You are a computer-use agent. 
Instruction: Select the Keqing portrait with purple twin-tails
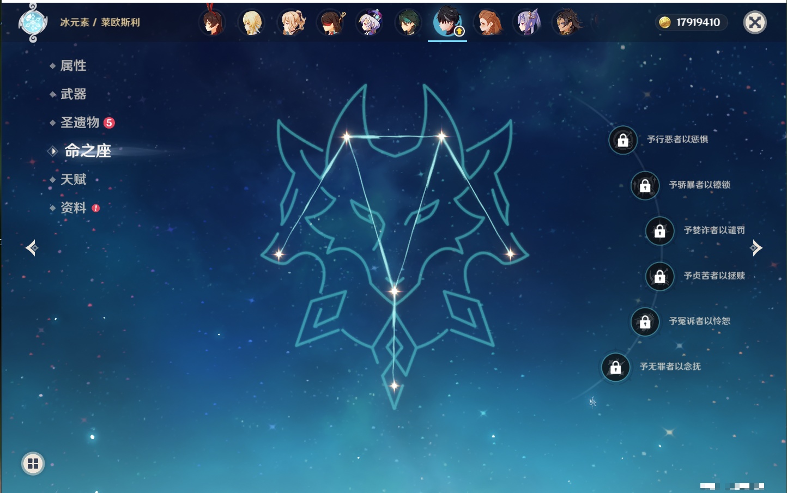coord(528,22)
